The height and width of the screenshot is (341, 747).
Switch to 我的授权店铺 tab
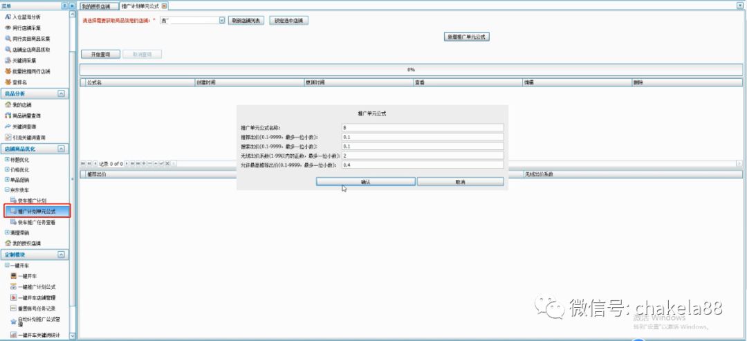click(98, 7)
